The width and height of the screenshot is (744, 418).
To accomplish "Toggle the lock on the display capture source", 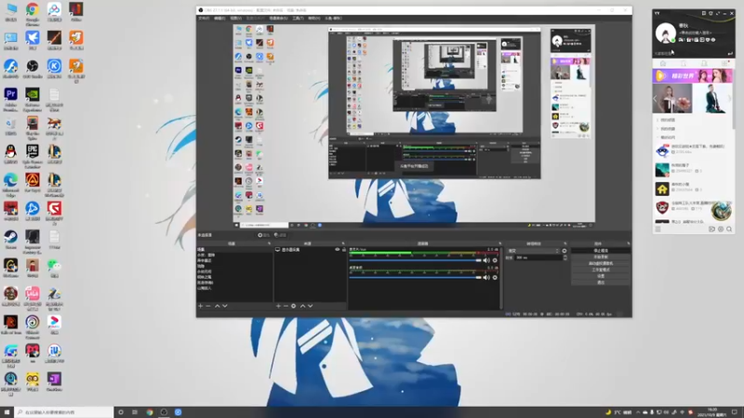I will click(x=344, y=249).
